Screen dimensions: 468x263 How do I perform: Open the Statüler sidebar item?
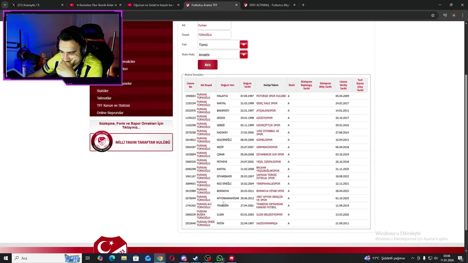pos(103,91)
